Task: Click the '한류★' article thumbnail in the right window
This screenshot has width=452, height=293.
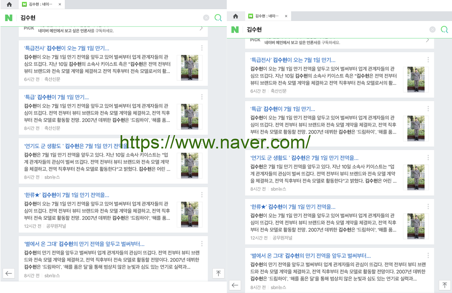Action: [416, 226]
